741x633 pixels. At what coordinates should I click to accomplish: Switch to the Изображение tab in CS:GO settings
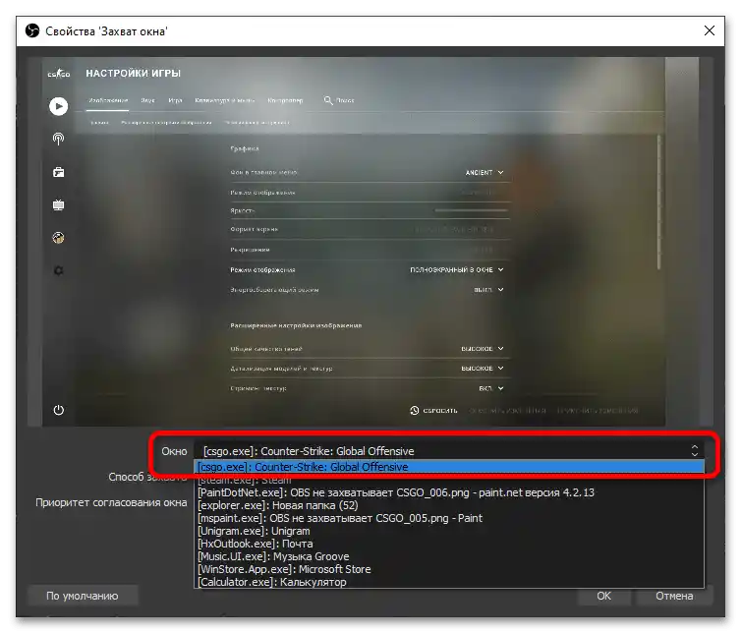pos(108,100)
